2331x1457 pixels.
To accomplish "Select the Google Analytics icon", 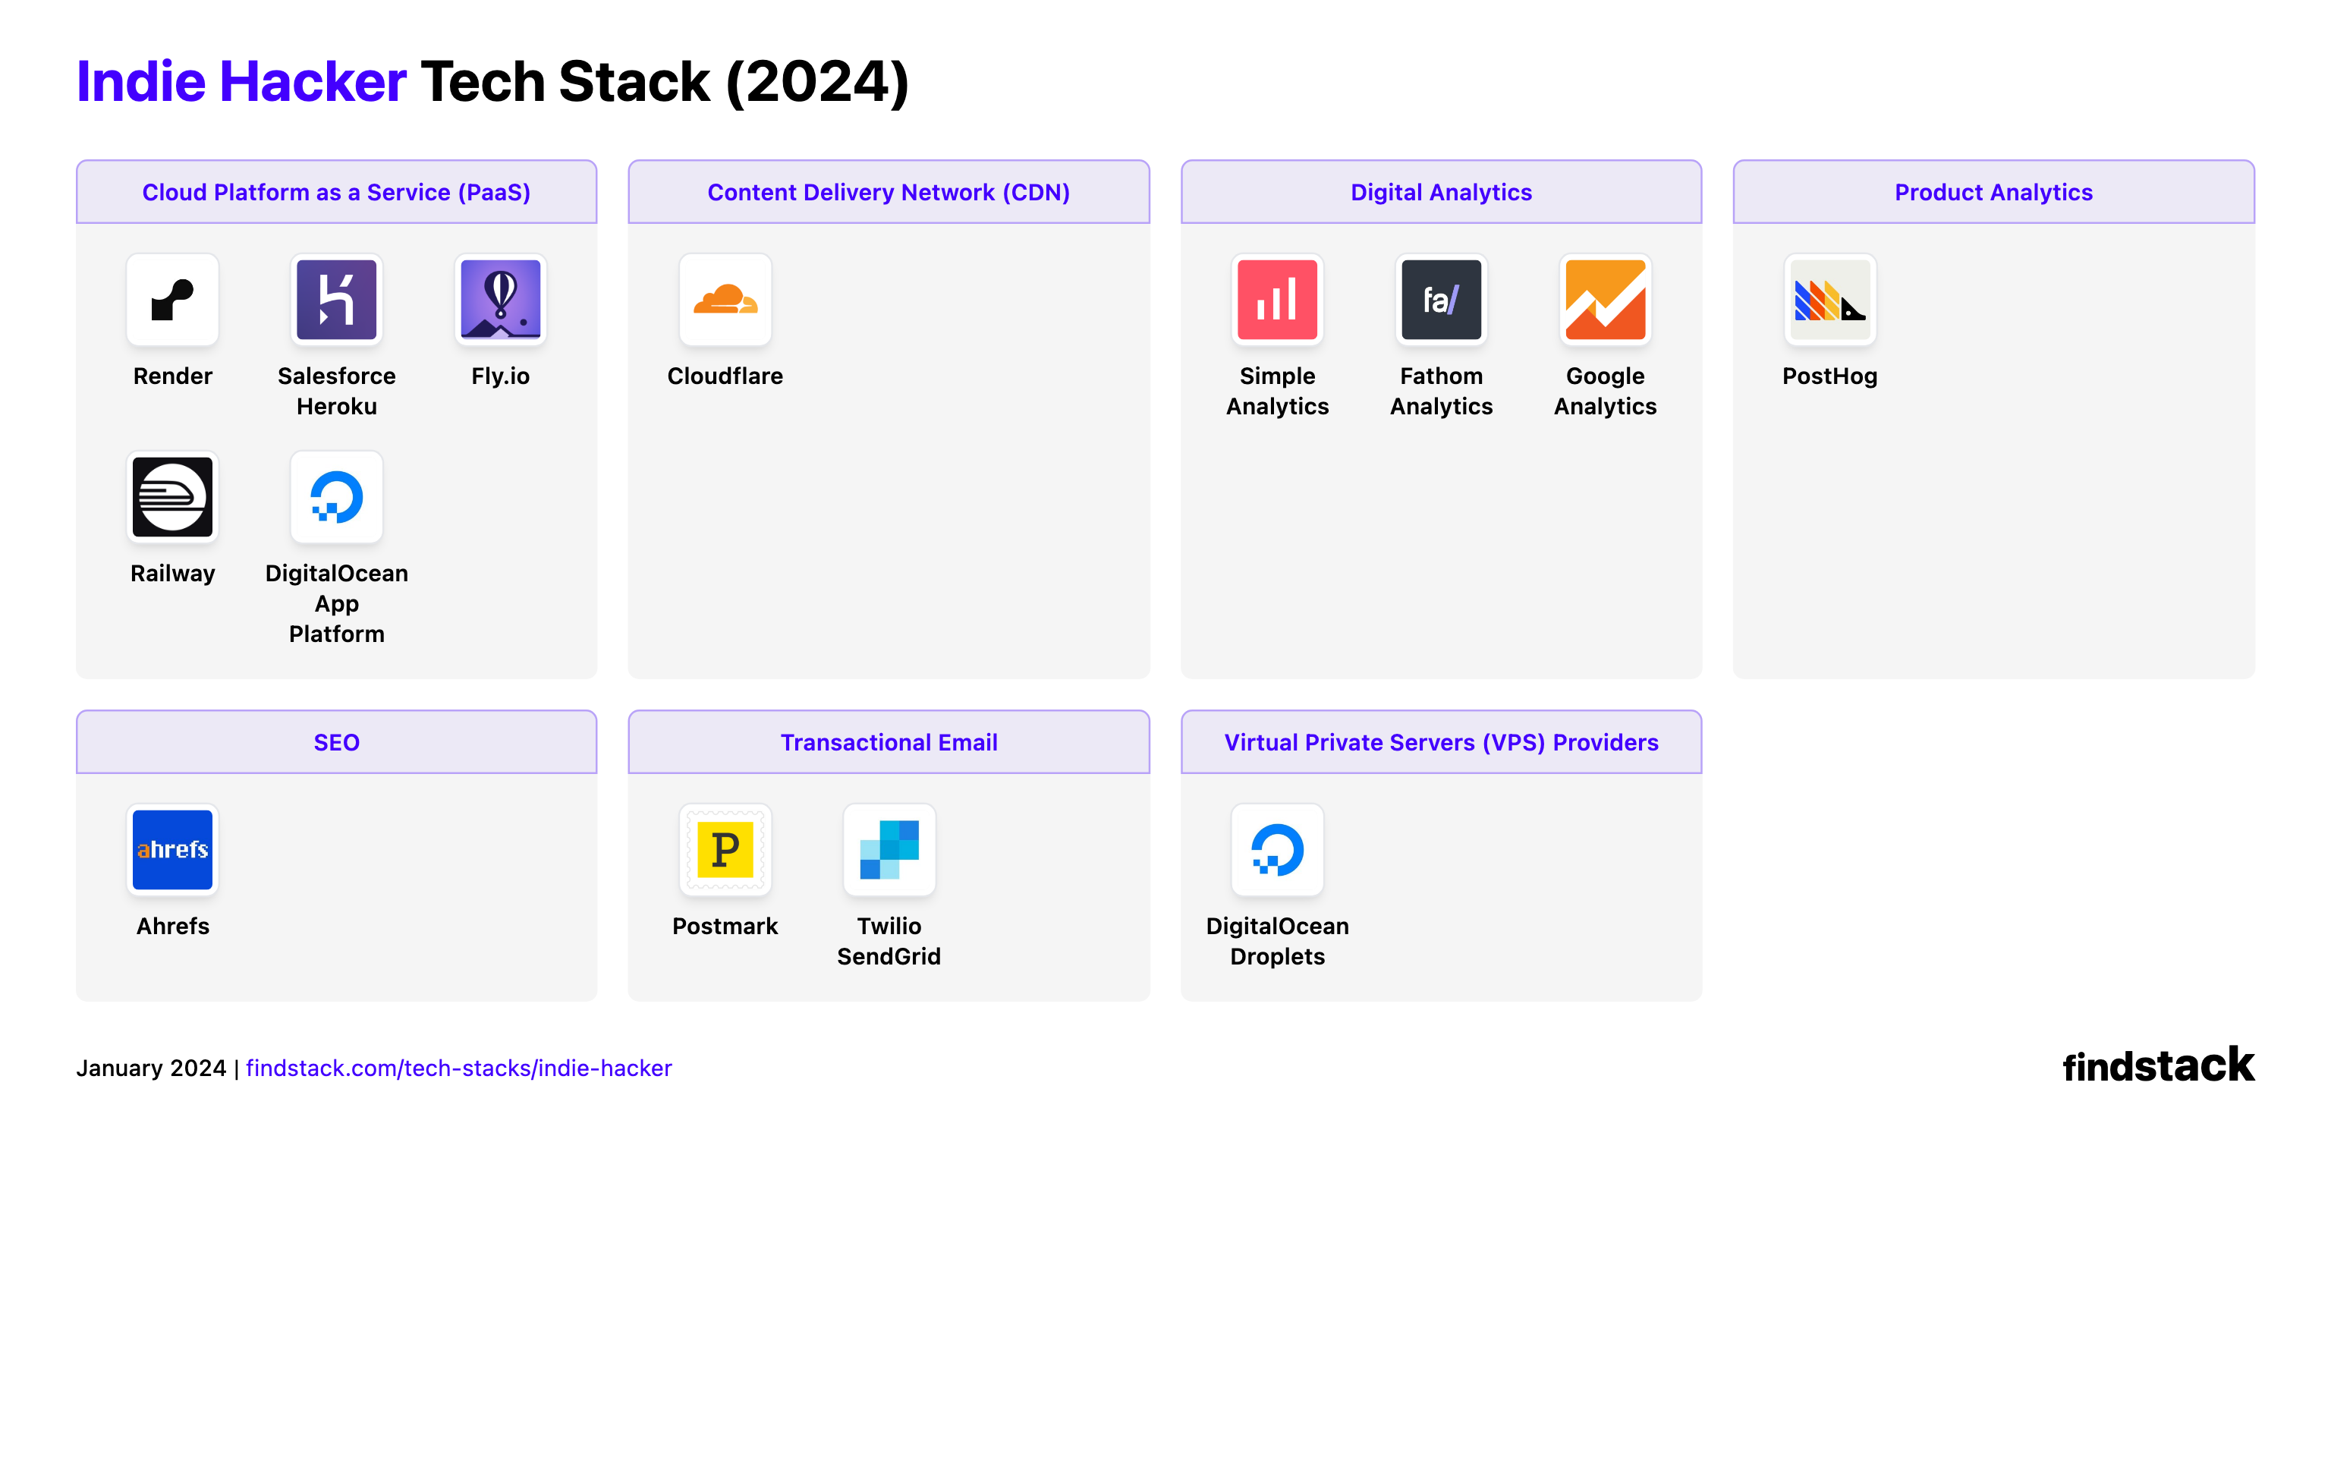I will [x=1605, y=300].
